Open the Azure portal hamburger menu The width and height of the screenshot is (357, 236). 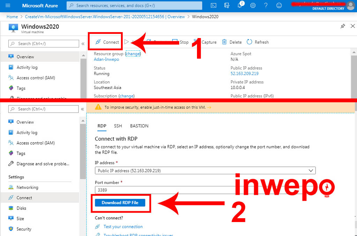click(x=8, y=6)
